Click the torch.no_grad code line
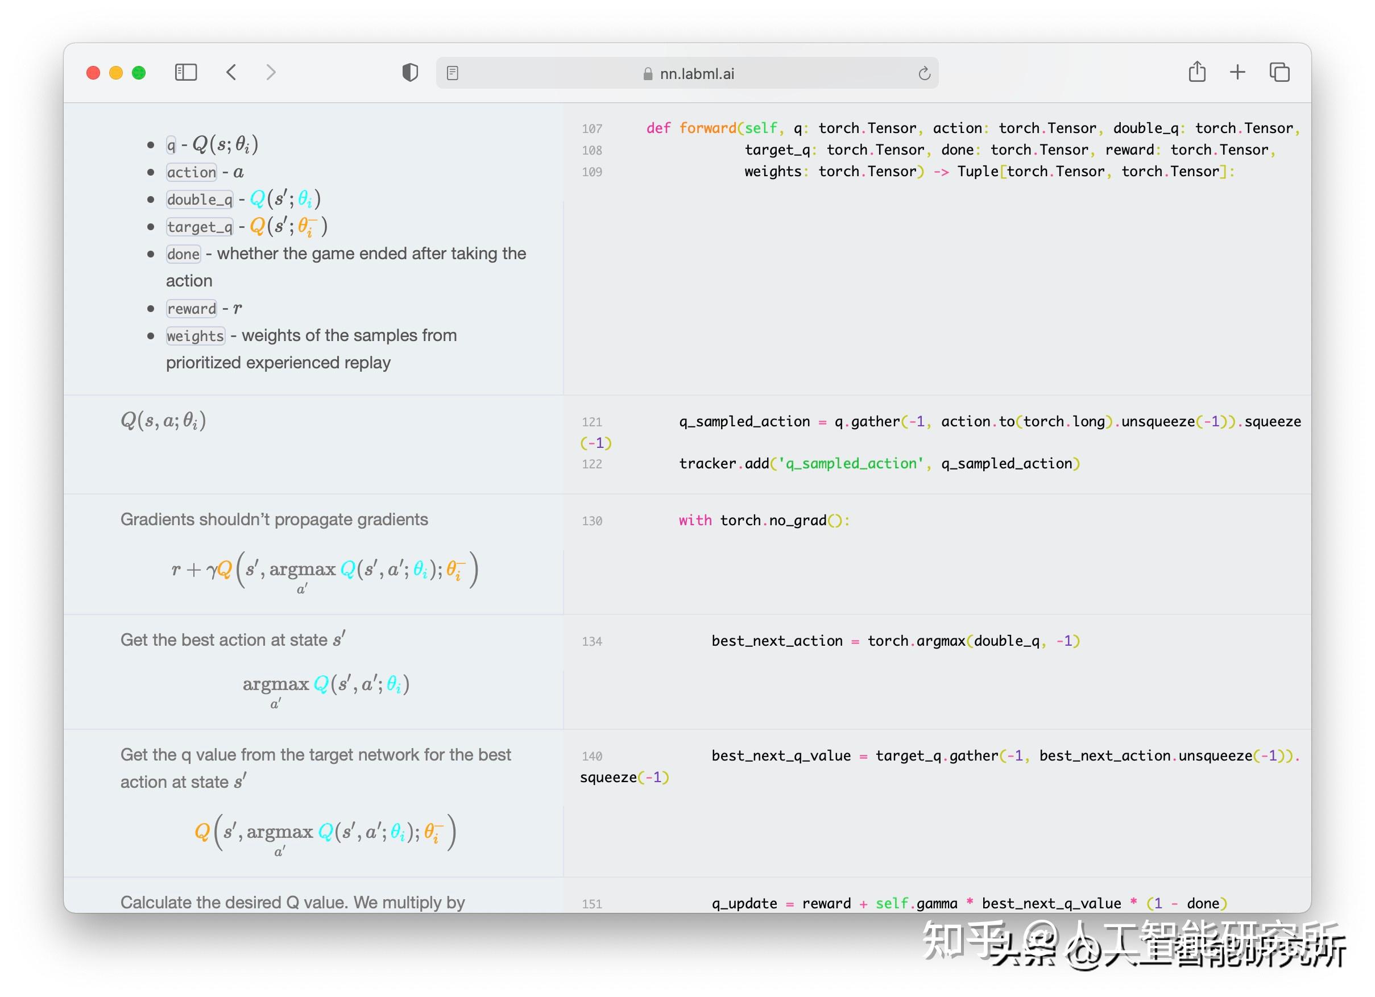The image size is (1375, 997). pos(764,520)
